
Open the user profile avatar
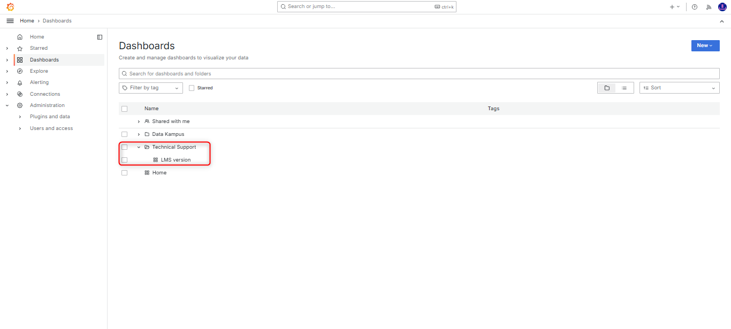pos(722,7)
